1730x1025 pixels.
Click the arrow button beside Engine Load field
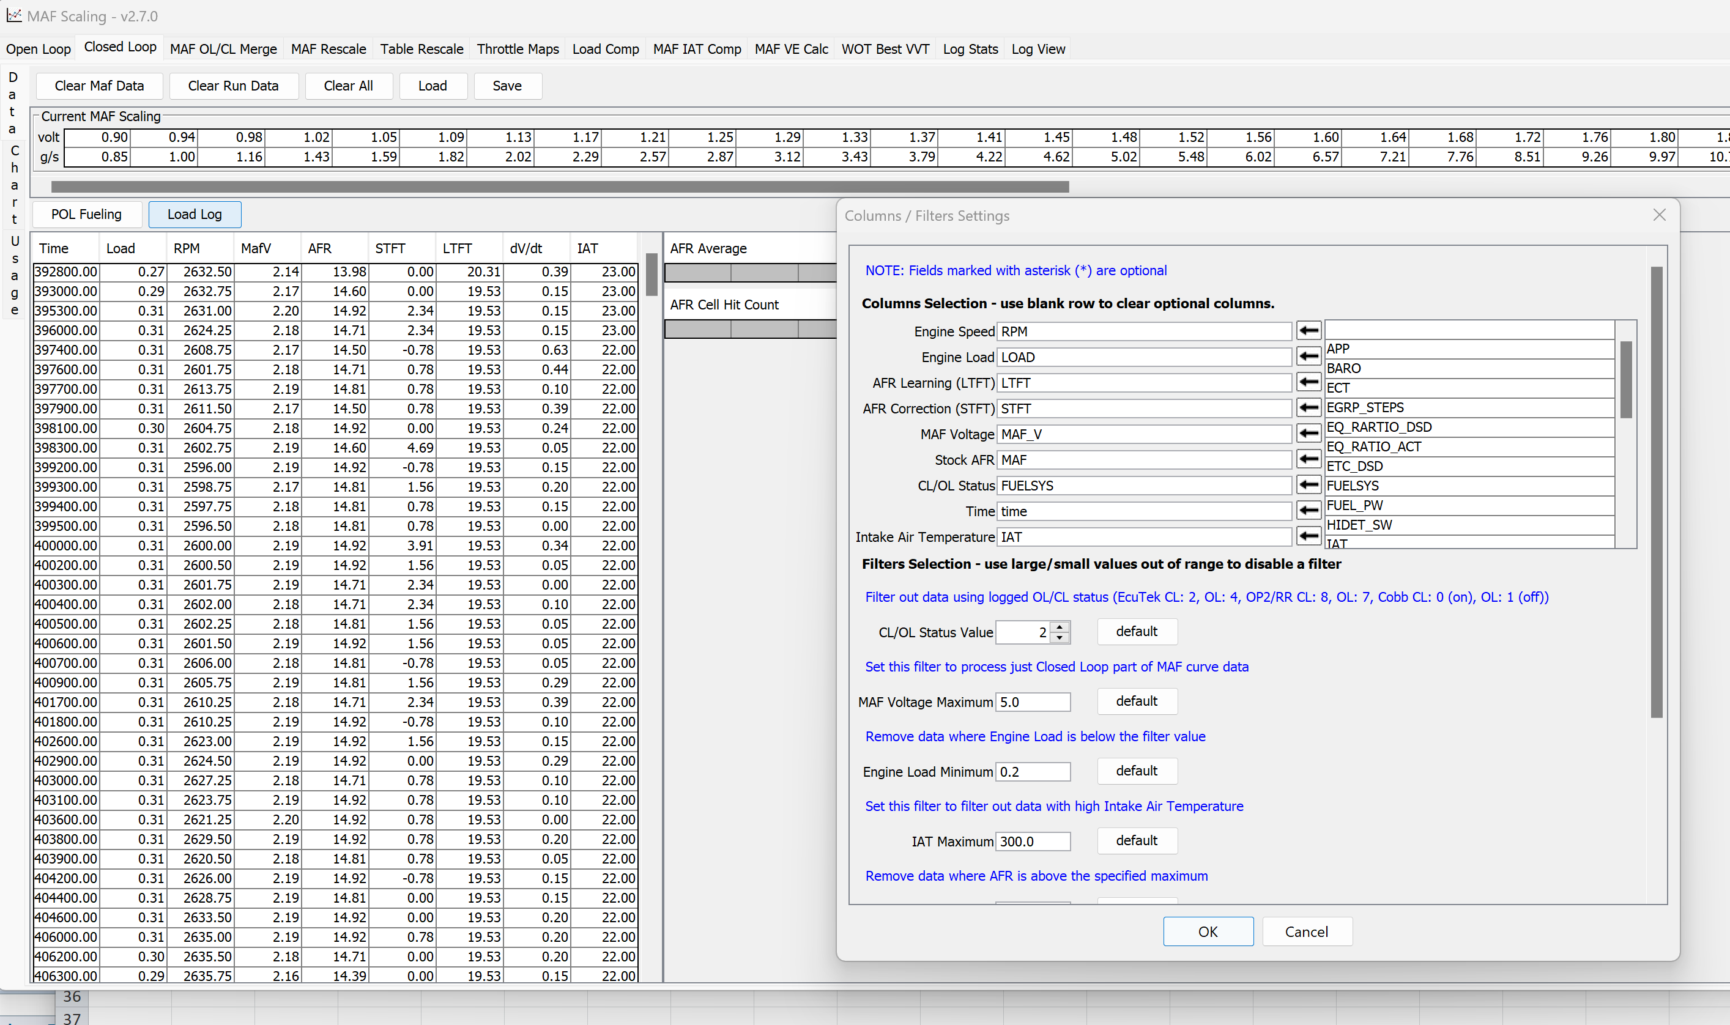pos(1308,357)
